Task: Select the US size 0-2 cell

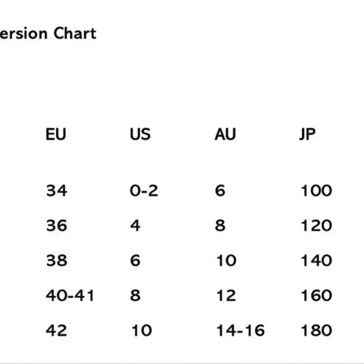Action: [x=144, y=191]
